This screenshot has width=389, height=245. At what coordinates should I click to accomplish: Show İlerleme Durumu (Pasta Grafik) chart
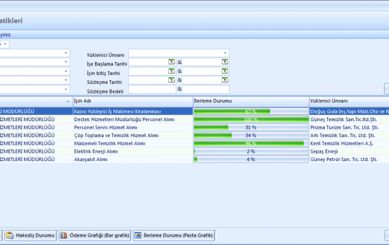tap(173, 236)
